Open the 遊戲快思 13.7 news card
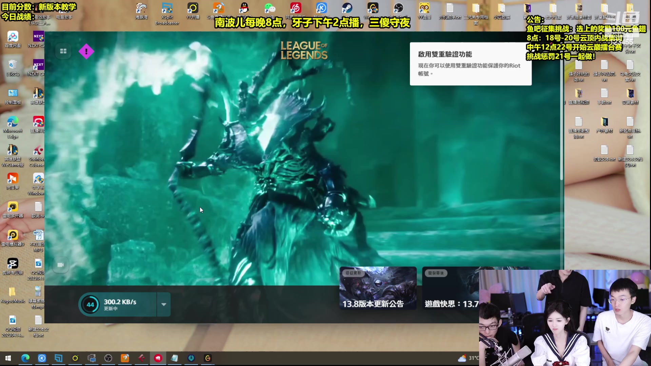Viewport: 651px width, 366px height. coord(451,288)
